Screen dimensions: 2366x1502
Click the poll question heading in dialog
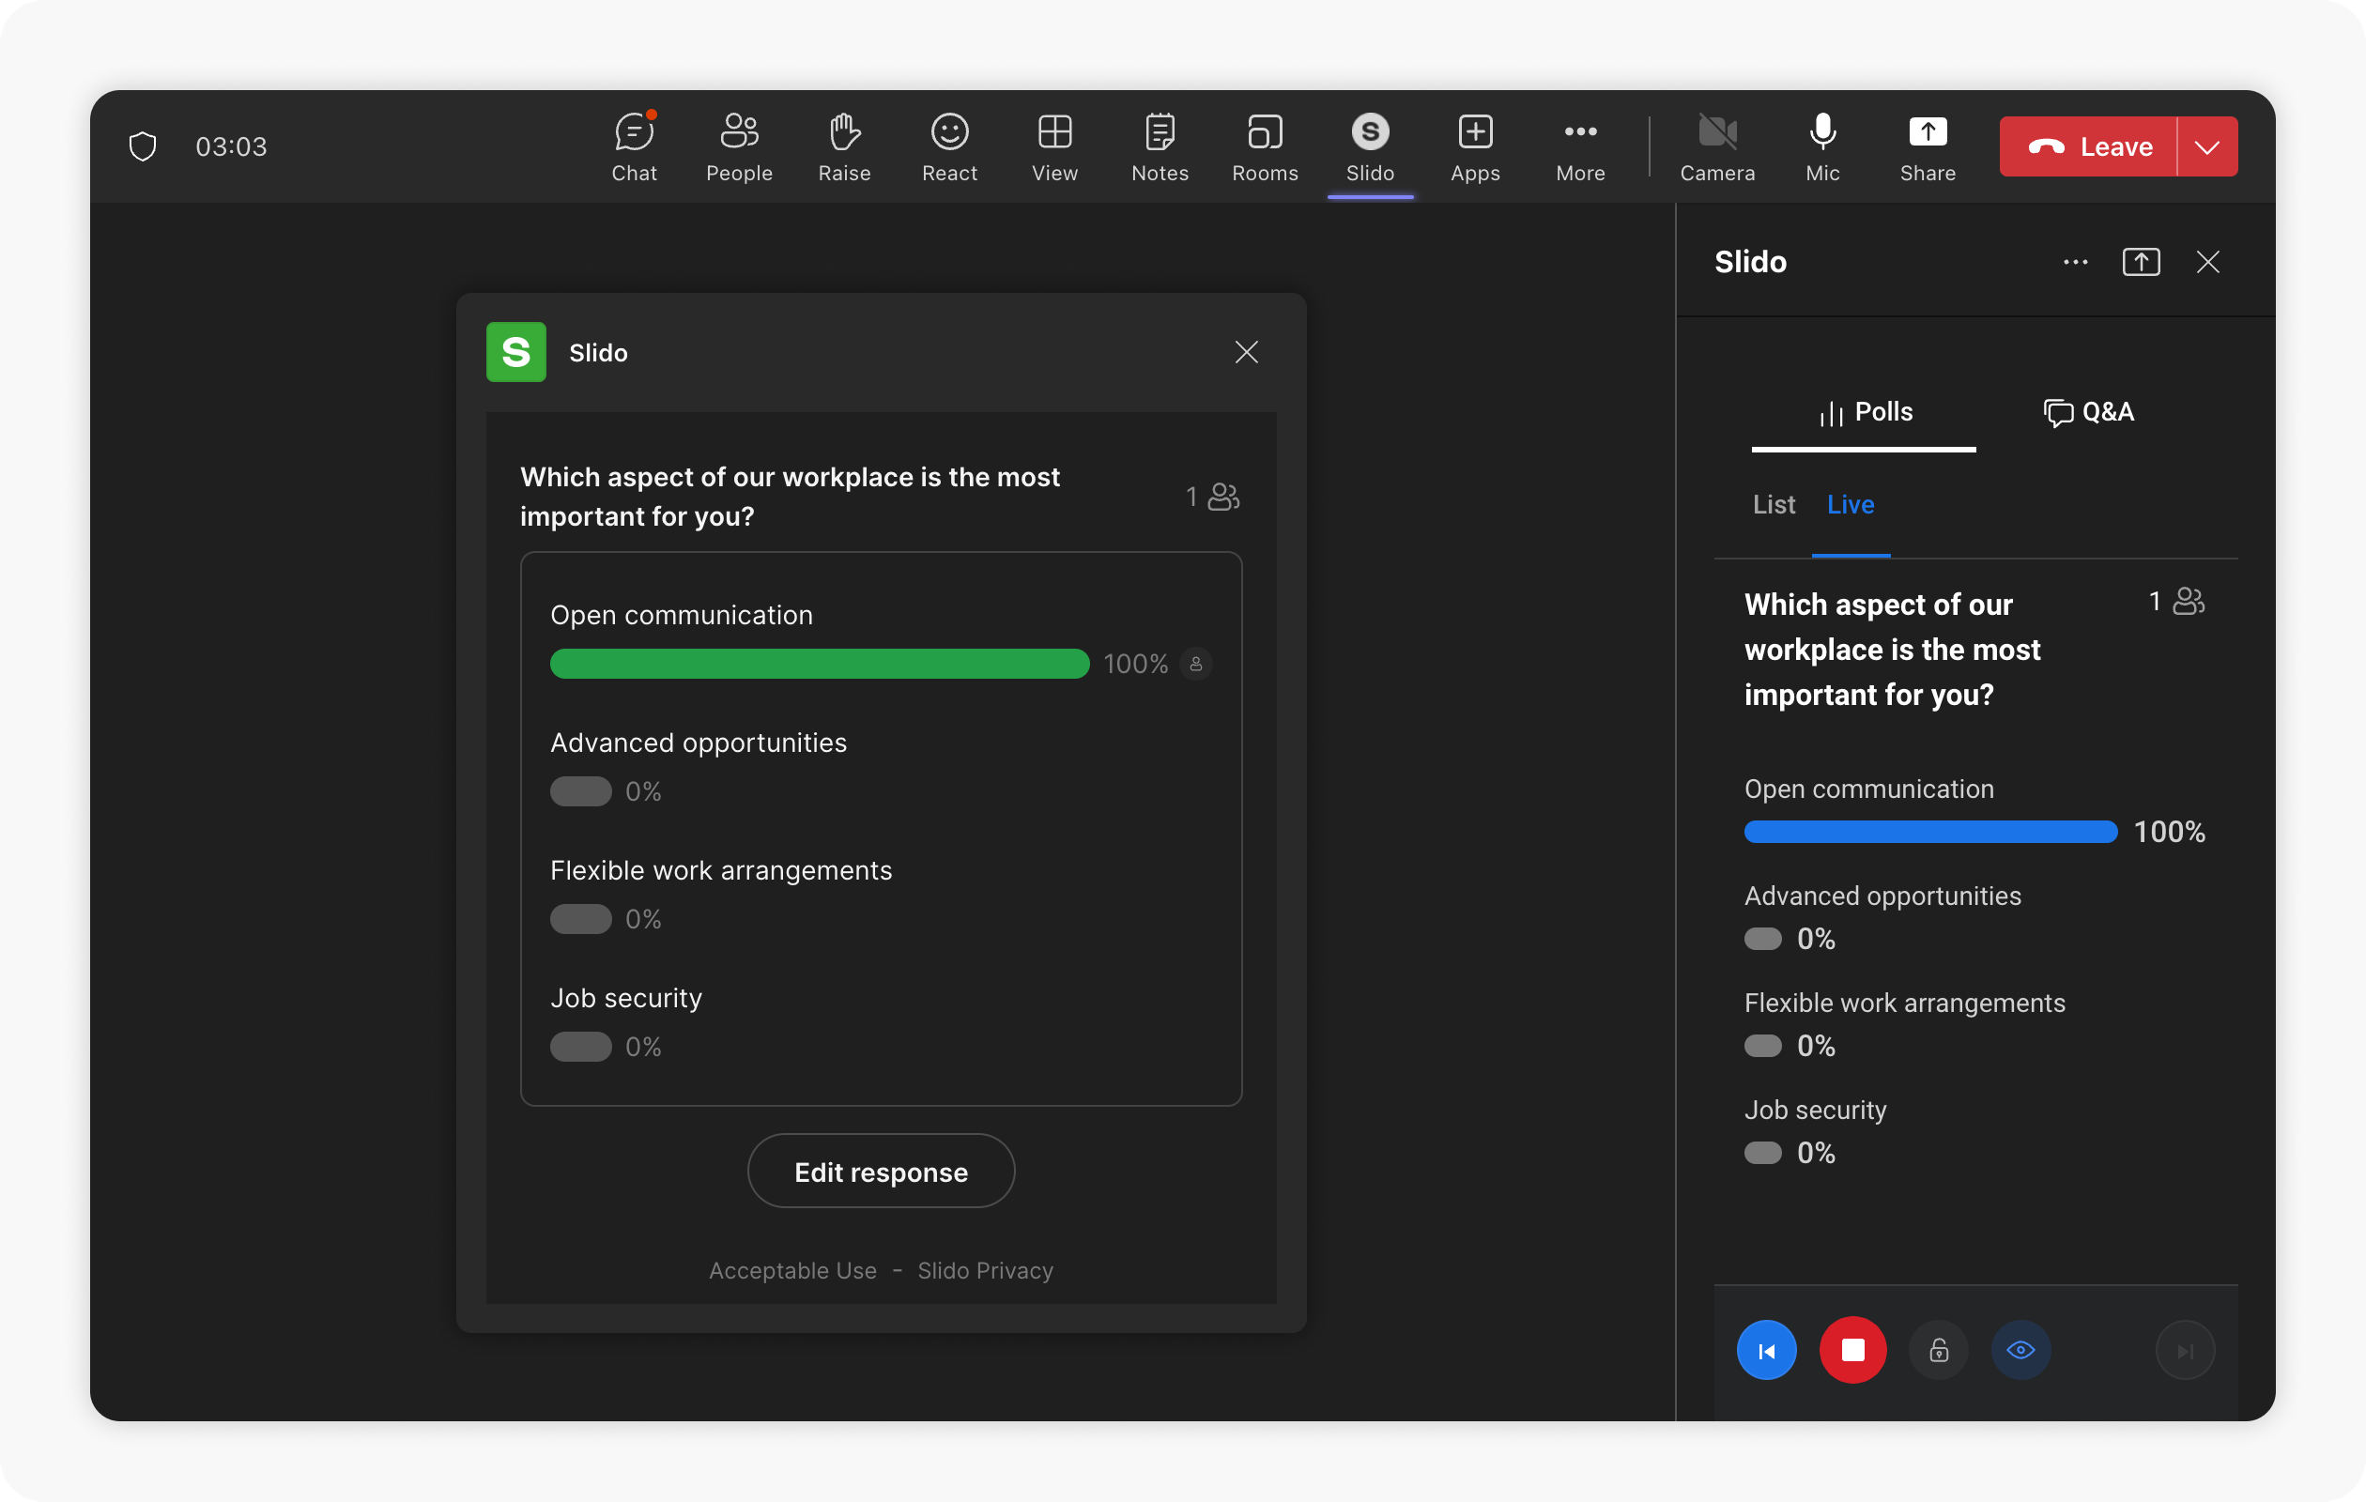789,497
